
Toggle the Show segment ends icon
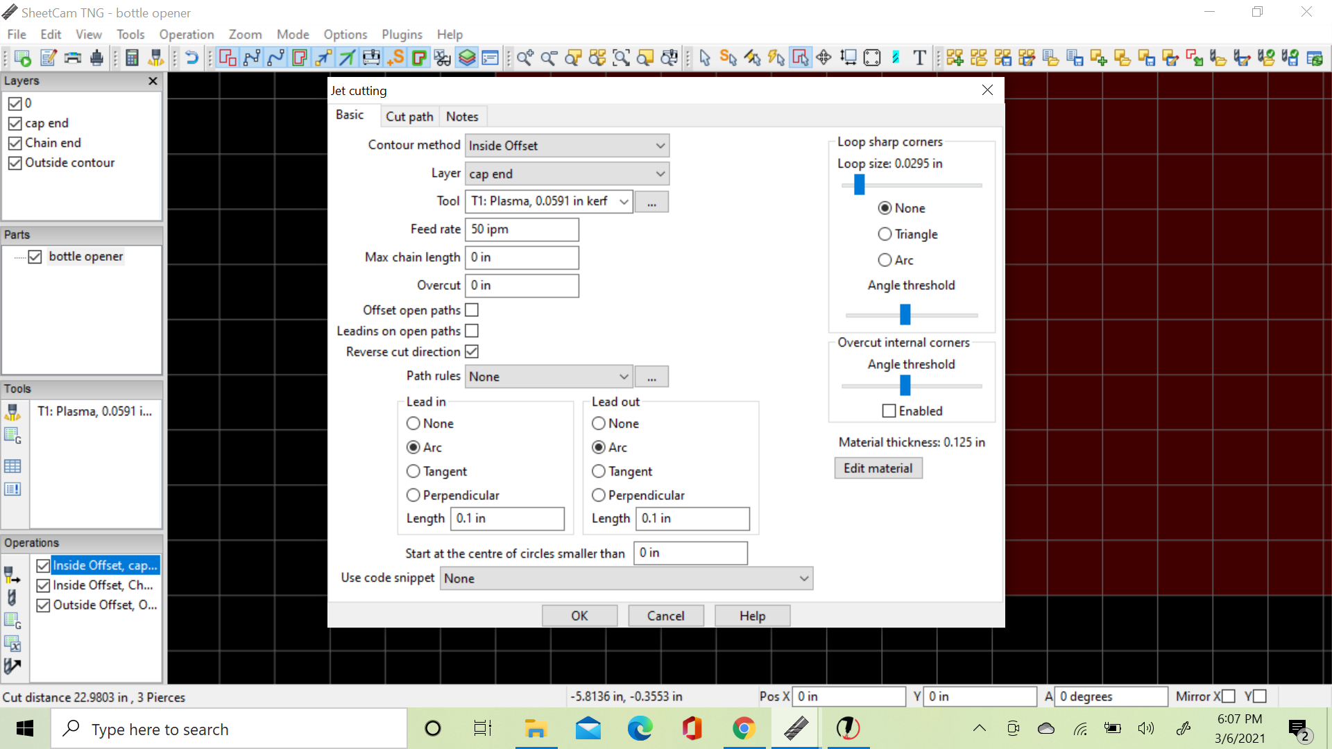pyautogui.click(x=252, y=58)
